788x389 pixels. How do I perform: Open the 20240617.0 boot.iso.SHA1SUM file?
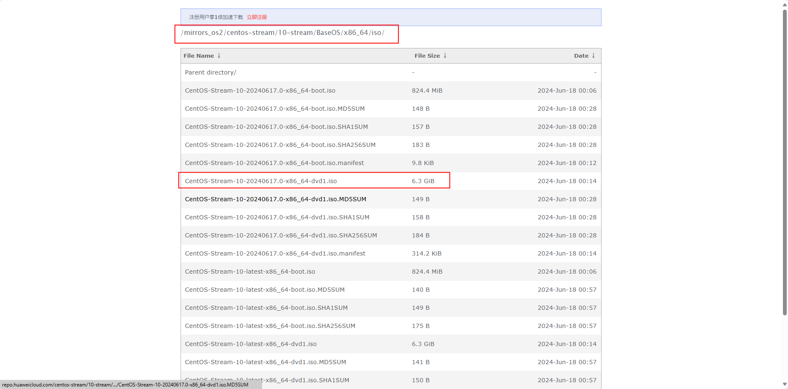point(277,127)
